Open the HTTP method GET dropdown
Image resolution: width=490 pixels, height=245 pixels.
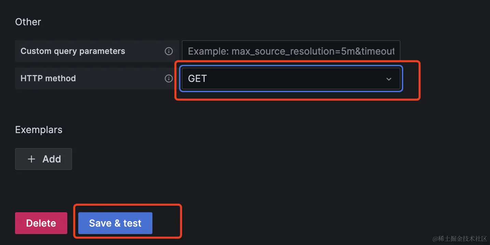pyautogui.click(x=290, y=79)
